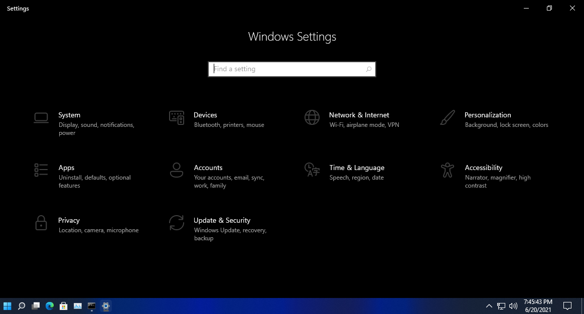Click the Privacy padlock icon
Image resolution: width=584 pixels, height=314 pixels.
tap(41, 223)
